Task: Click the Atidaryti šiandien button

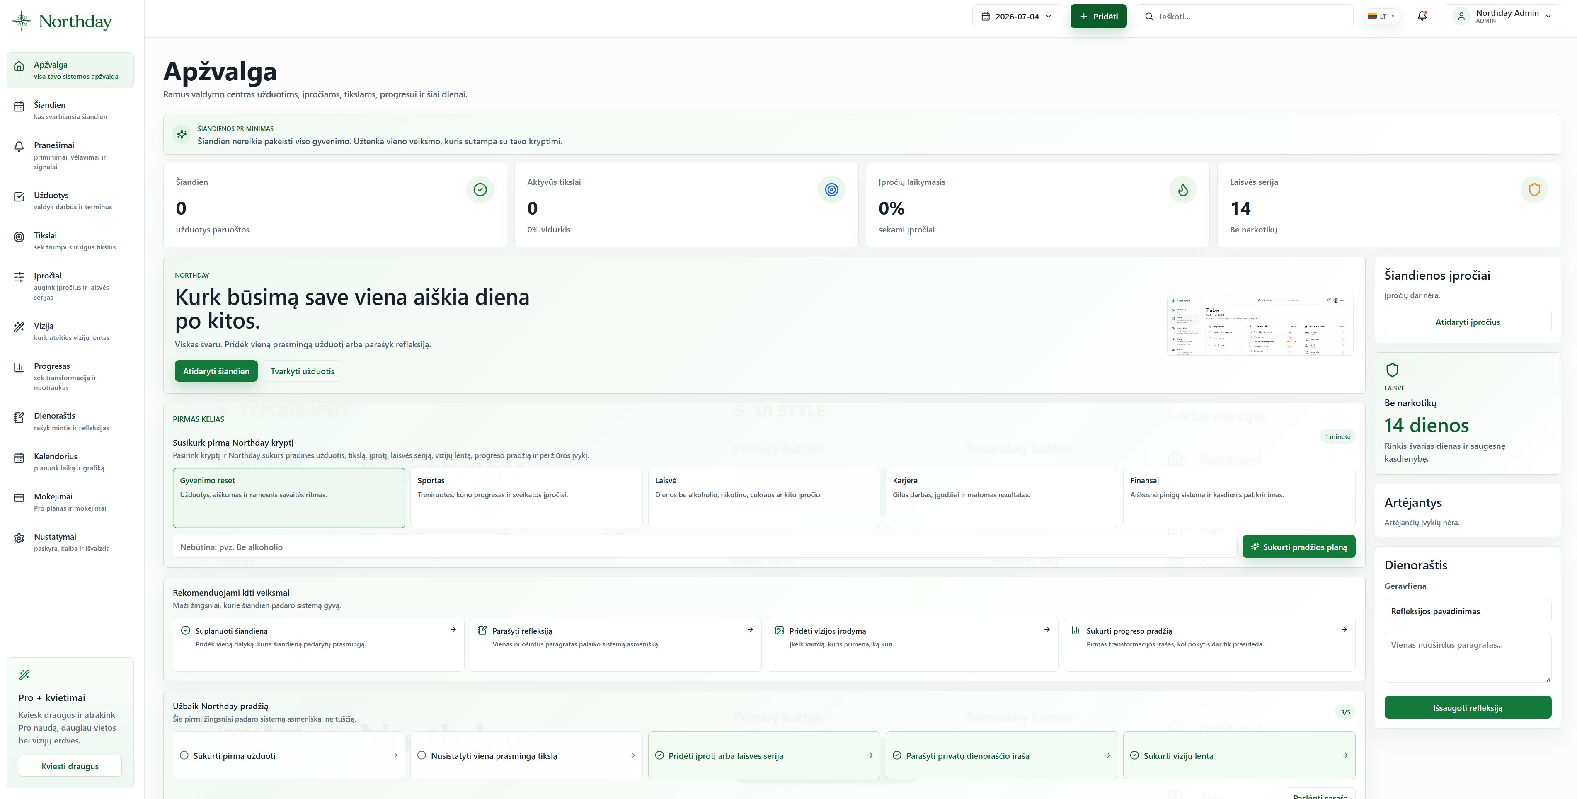Action: click(216, 371)
